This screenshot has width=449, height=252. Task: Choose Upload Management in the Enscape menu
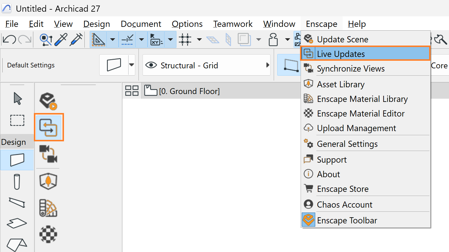coord(366,128)
